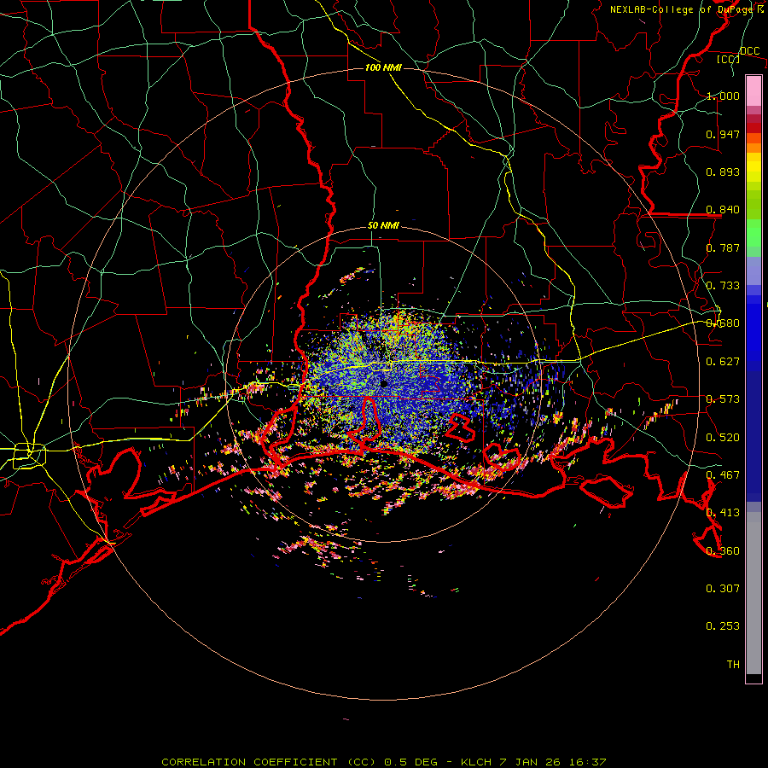The image size is (768, 768).
Task: Select the 0.627 scale value
Action: pyautogui.click(x=723, y=362)
